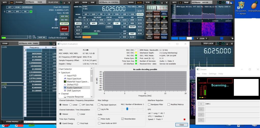This screenshot has width=260, height=128.
Task: Click STORE PROFILE button
Action: pyautogui.click(x=12, y=122)
